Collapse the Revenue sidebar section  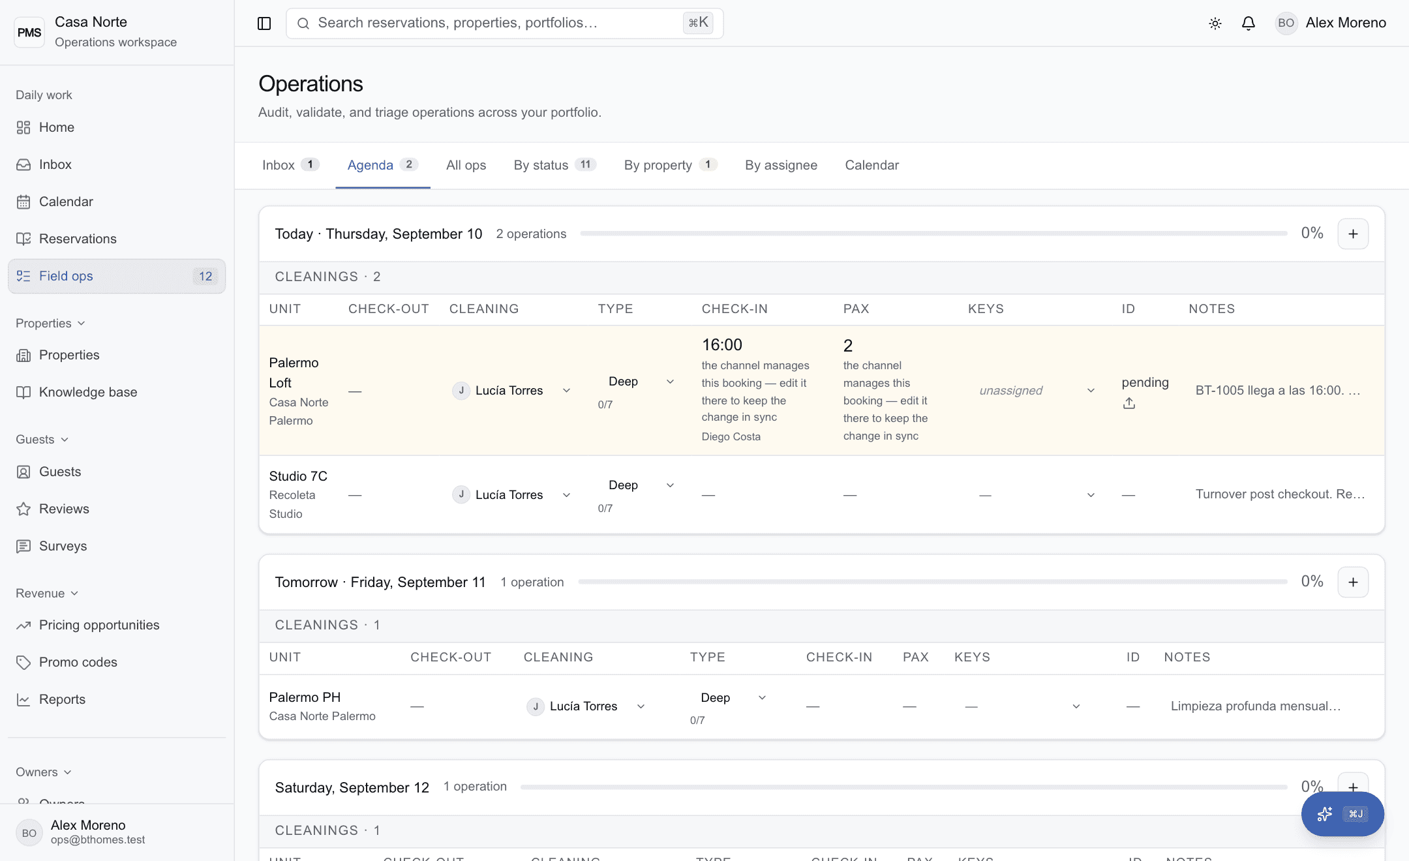point(47,594)
